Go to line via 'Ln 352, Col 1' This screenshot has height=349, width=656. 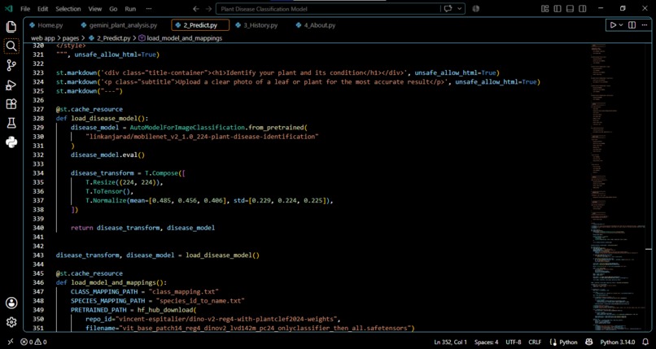coord(451,342)
